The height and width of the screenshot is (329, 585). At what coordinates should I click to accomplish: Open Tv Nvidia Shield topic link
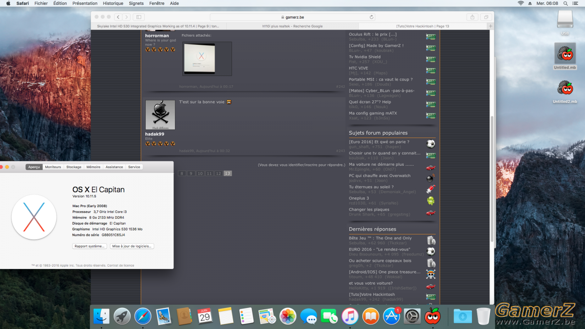[365, 57]
